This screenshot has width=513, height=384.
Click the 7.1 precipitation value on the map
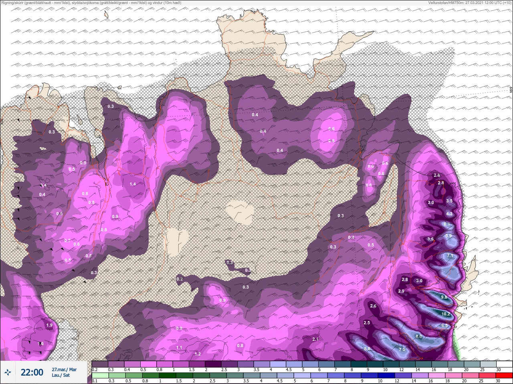[450, 256]
